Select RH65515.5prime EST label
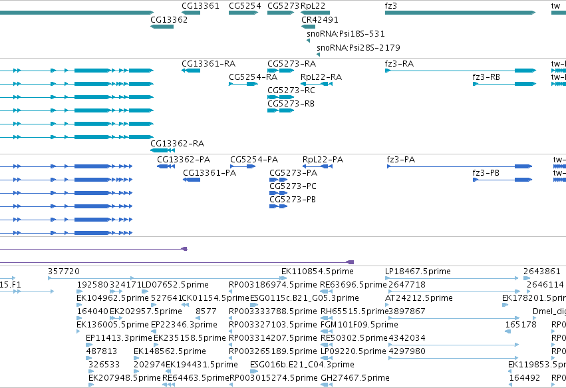566x388 pixels. [x=354, y=311]
